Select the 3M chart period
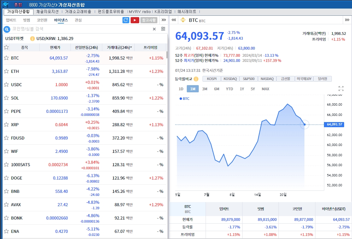Image resolution: width=352 pixels, height=239 pixels. point(205,89)
